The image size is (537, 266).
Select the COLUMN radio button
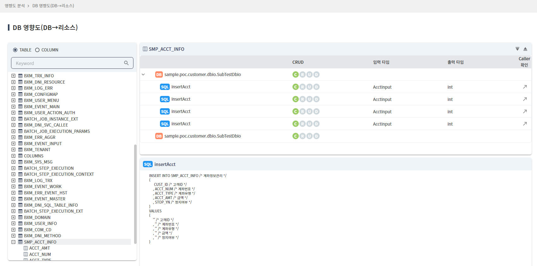[37, 50]
